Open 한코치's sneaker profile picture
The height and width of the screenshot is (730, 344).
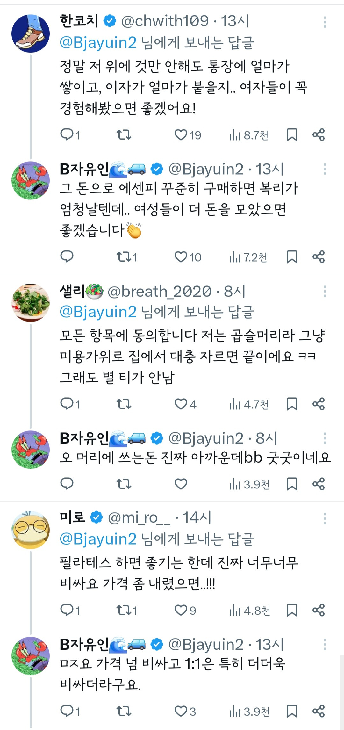[x=31, y=33]
